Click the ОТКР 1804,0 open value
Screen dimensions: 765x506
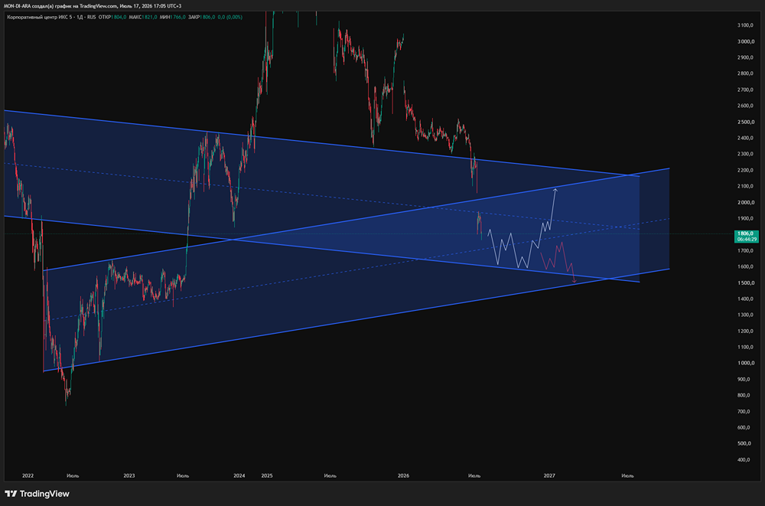[112, 17]
